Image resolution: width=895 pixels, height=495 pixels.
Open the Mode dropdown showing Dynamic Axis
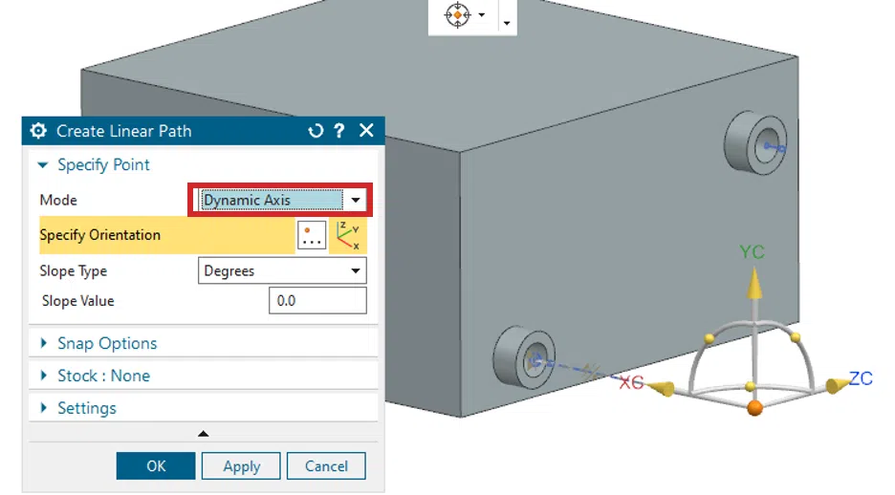(x=282, y=200)
